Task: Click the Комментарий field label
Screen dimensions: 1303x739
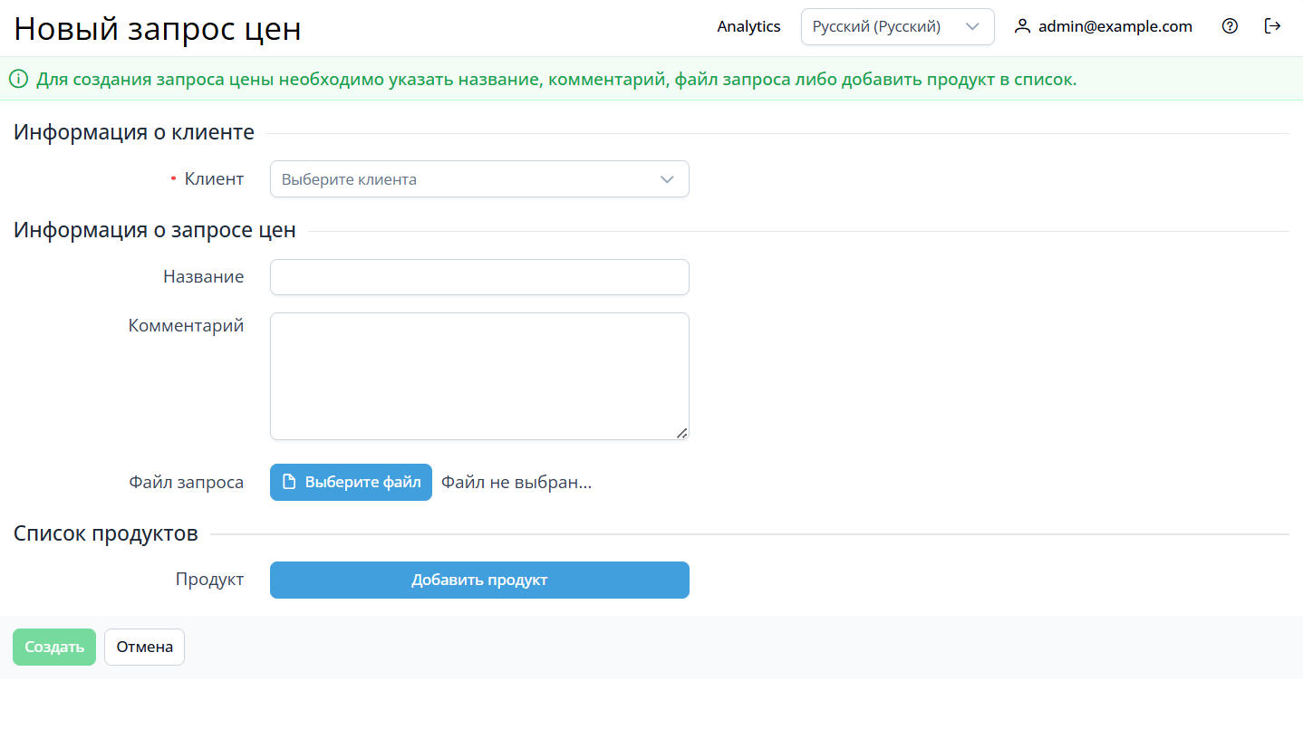Action: (x=187, y=325)
